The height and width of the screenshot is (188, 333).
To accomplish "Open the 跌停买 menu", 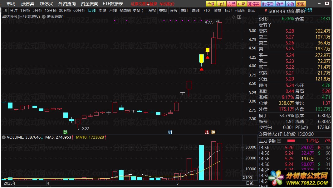I will [47, 4].
